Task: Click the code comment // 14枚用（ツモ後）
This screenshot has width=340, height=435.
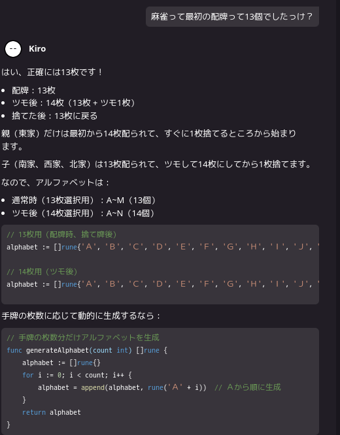Action: point(42,272)
